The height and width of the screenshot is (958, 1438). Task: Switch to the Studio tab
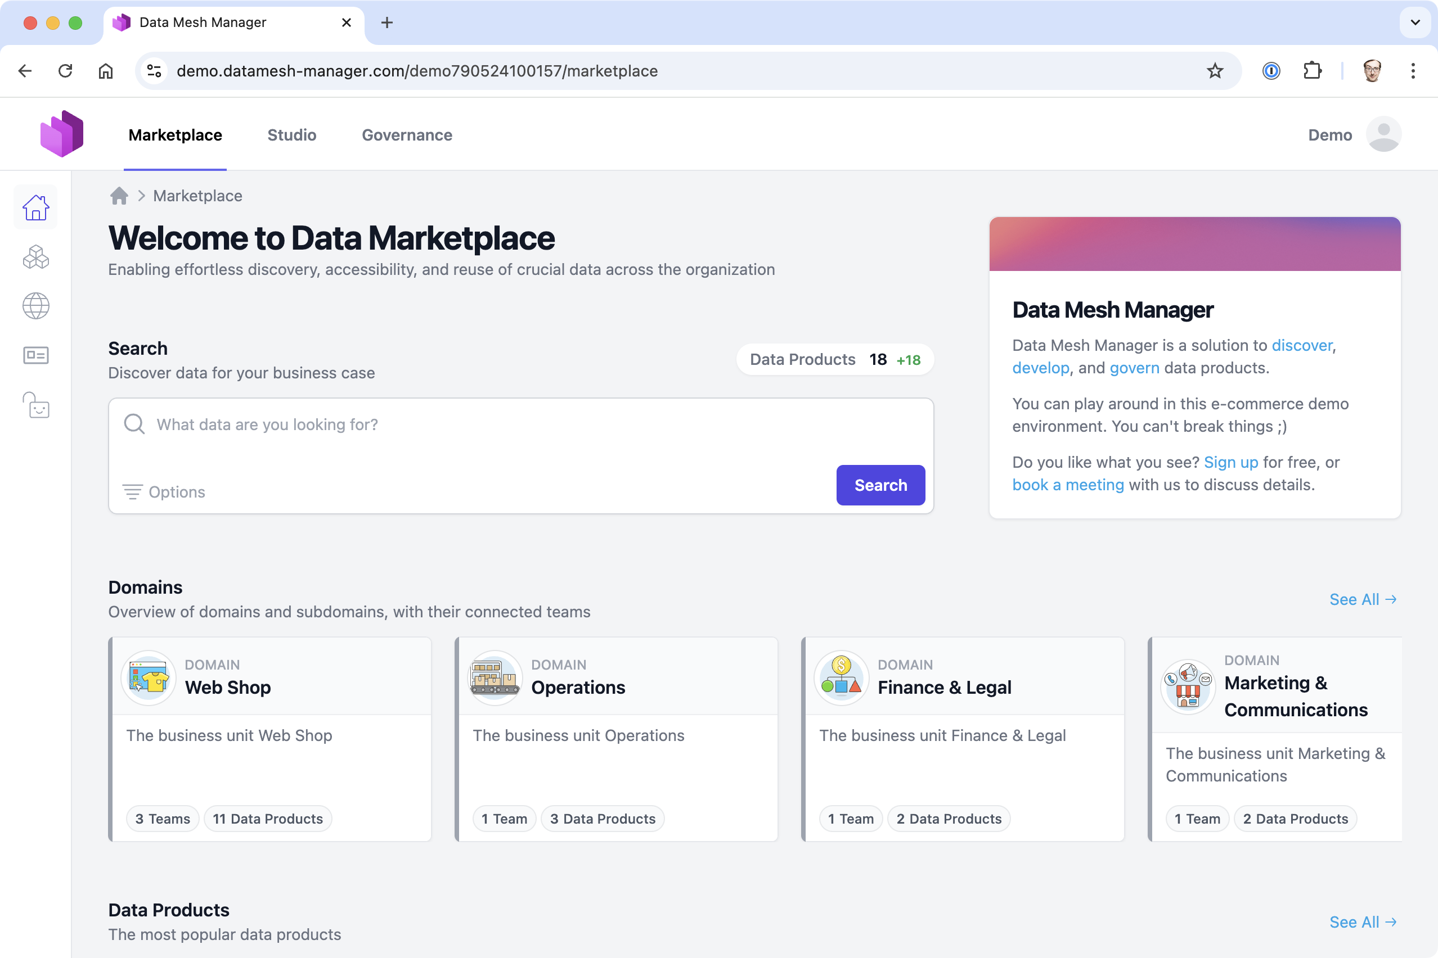point(291,135)
